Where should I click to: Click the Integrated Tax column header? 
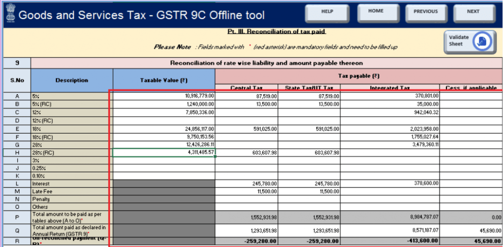pos(390,87)
